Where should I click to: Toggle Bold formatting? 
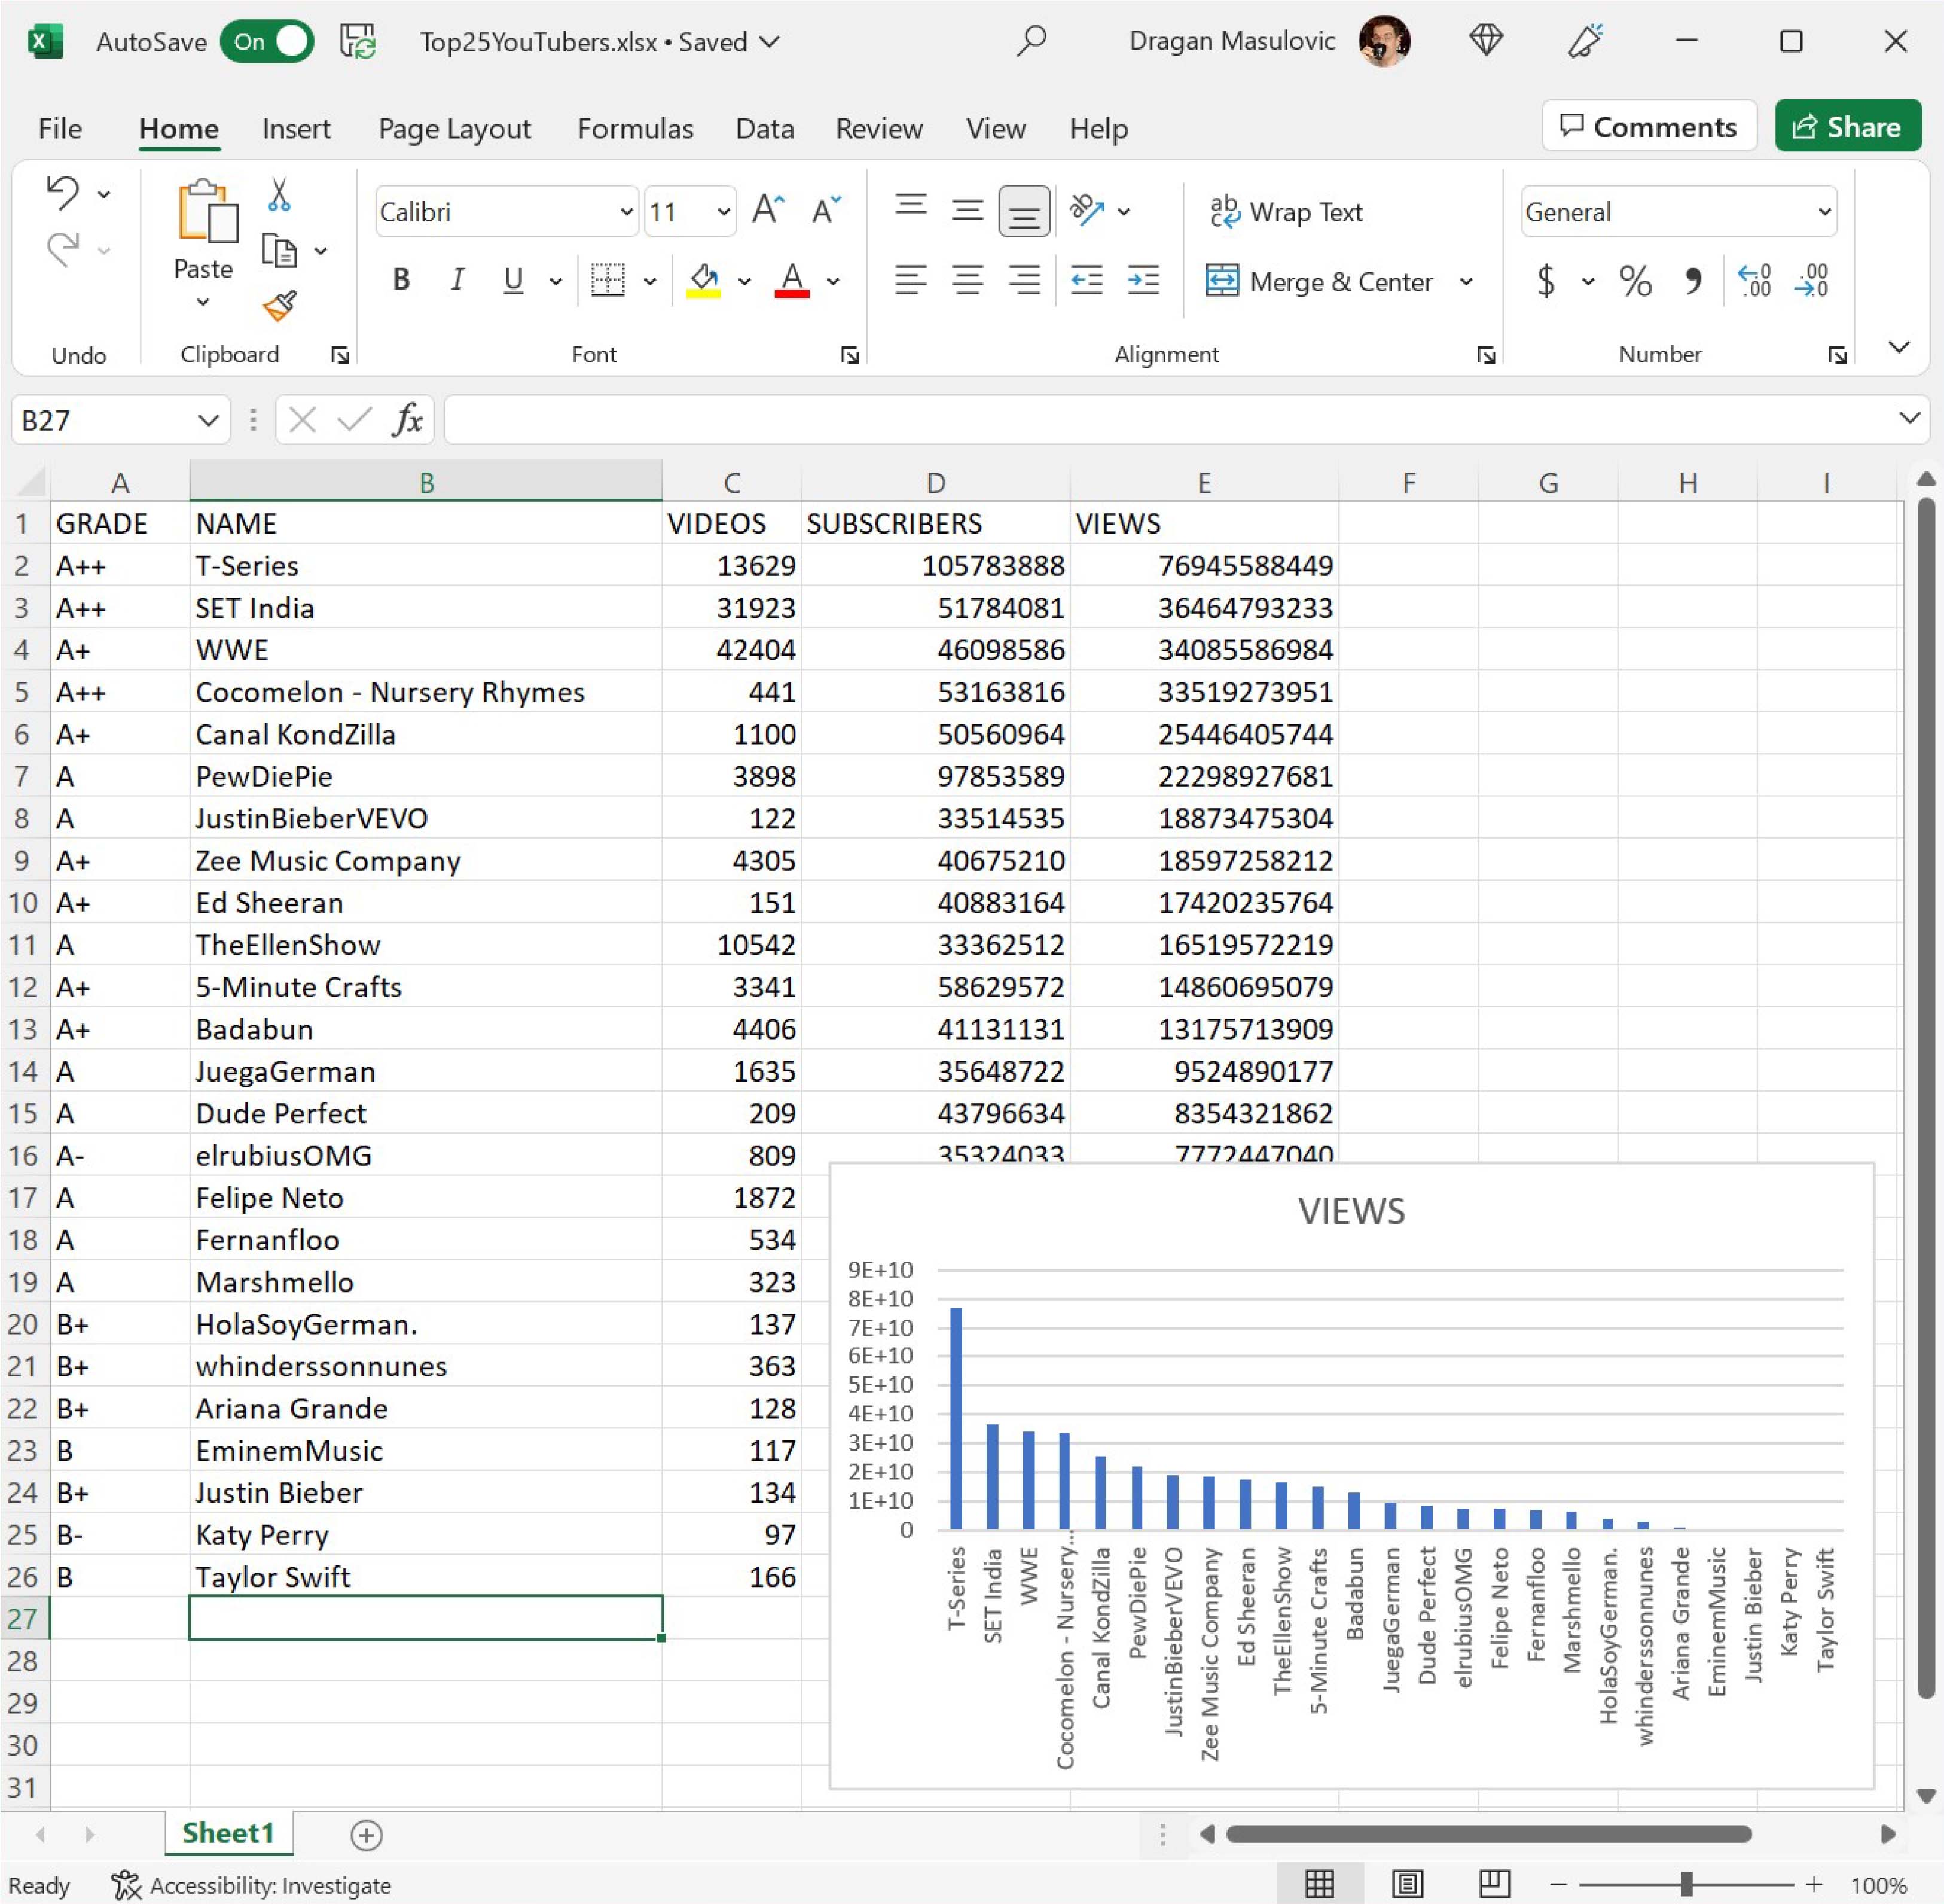(x=402, y=281)
